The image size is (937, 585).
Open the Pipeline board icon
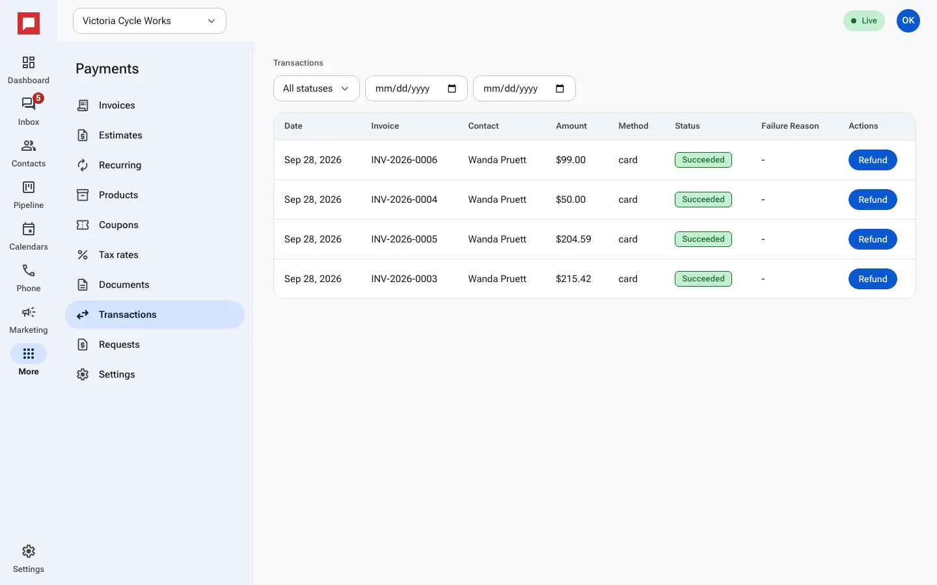[x=29, y=187]
